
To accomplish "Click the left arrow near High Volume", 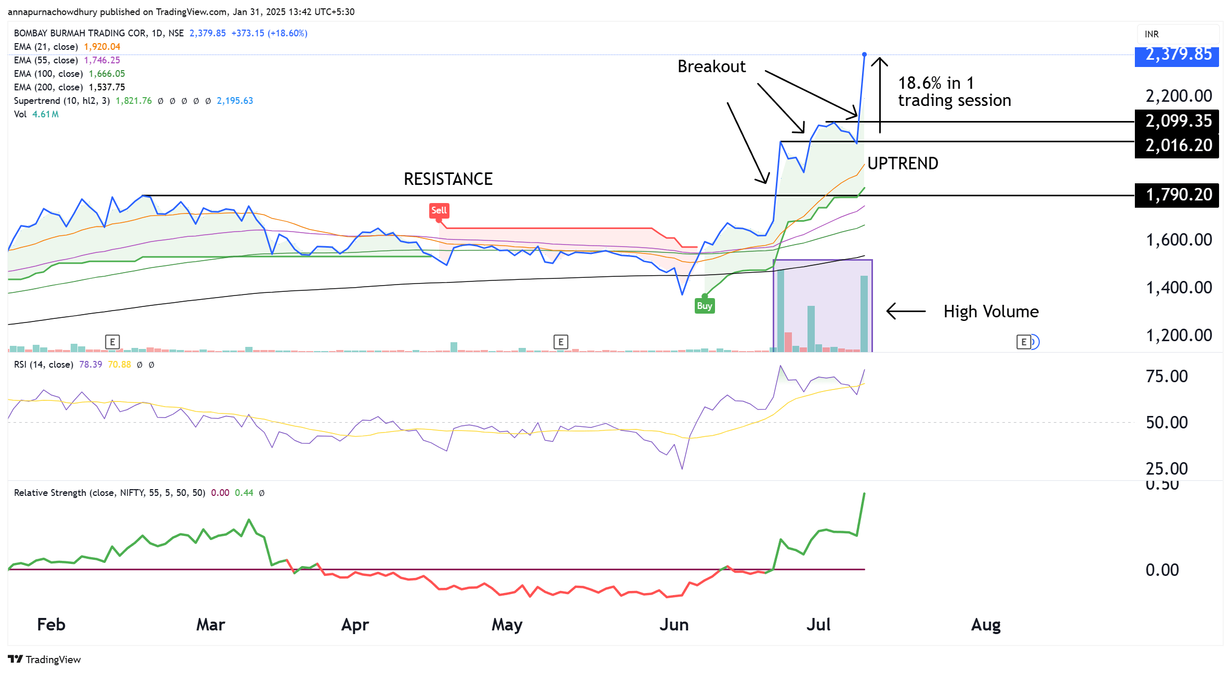I will (x=905, y=311).
